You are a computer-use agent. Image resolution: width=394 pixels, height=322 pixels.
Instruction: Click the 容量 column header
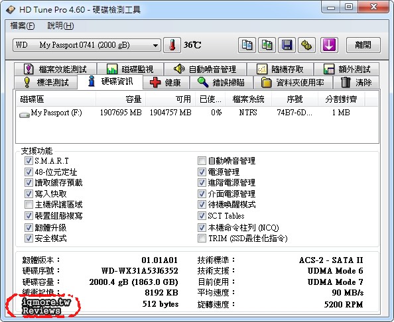point(121,99)
